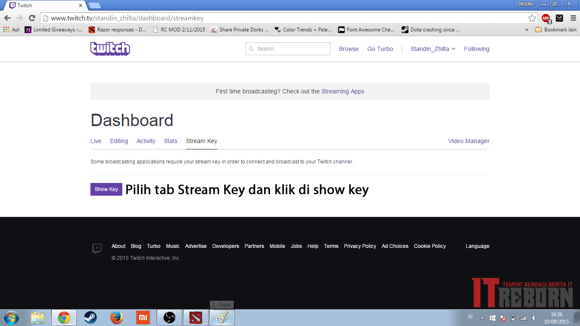The width and height of the screenshot is (580, 326).
Task: Open Apps shortcut in bookmarks bar
Action: click(11, 30)
